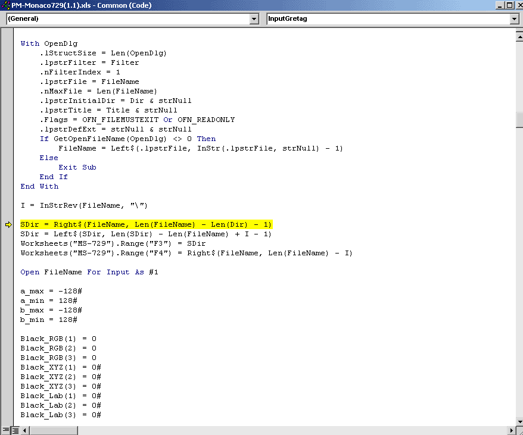Maximize the Common (Code) window

pyautogui.click(x=509, y=5)
